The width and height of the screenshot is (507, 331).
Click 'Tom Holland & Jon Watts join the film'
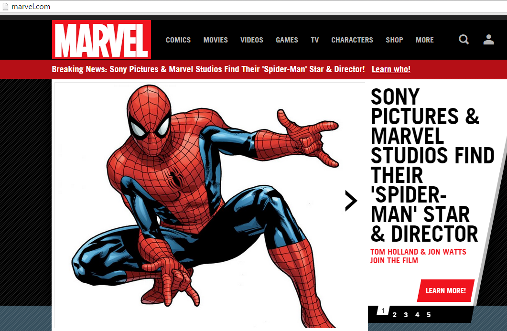[418, 256]
